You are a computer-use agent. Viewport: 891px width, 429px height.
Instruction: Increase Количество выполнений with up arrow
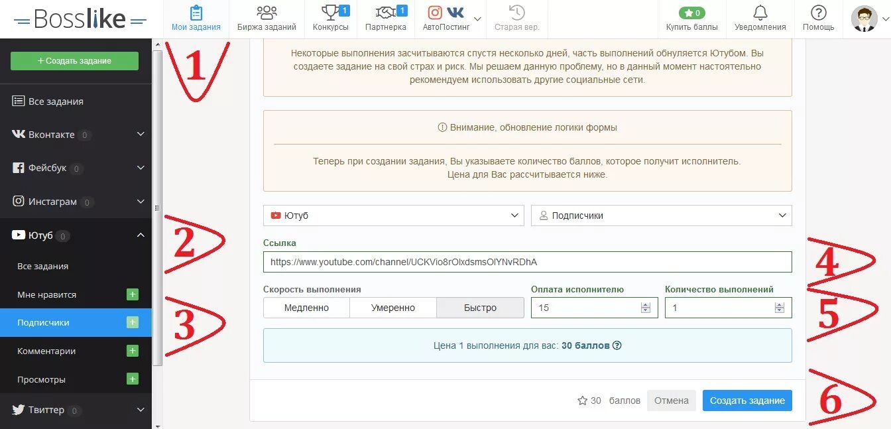[780, 305]
